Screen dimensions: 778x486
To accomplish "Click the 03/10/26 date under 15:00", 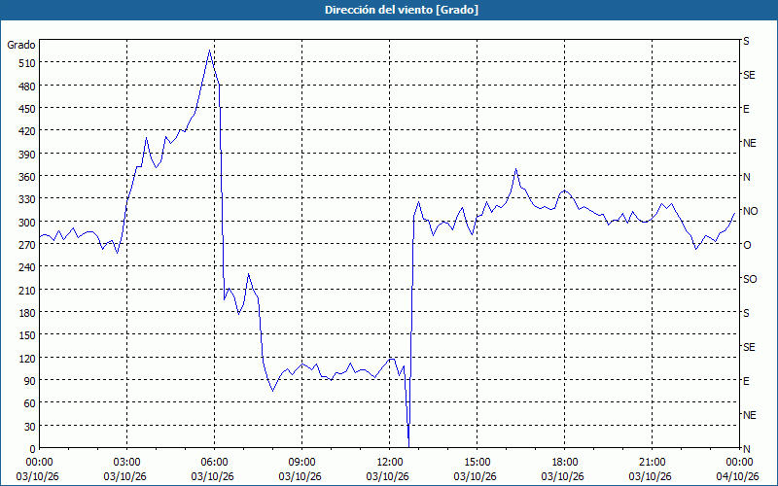I will 475,476.
